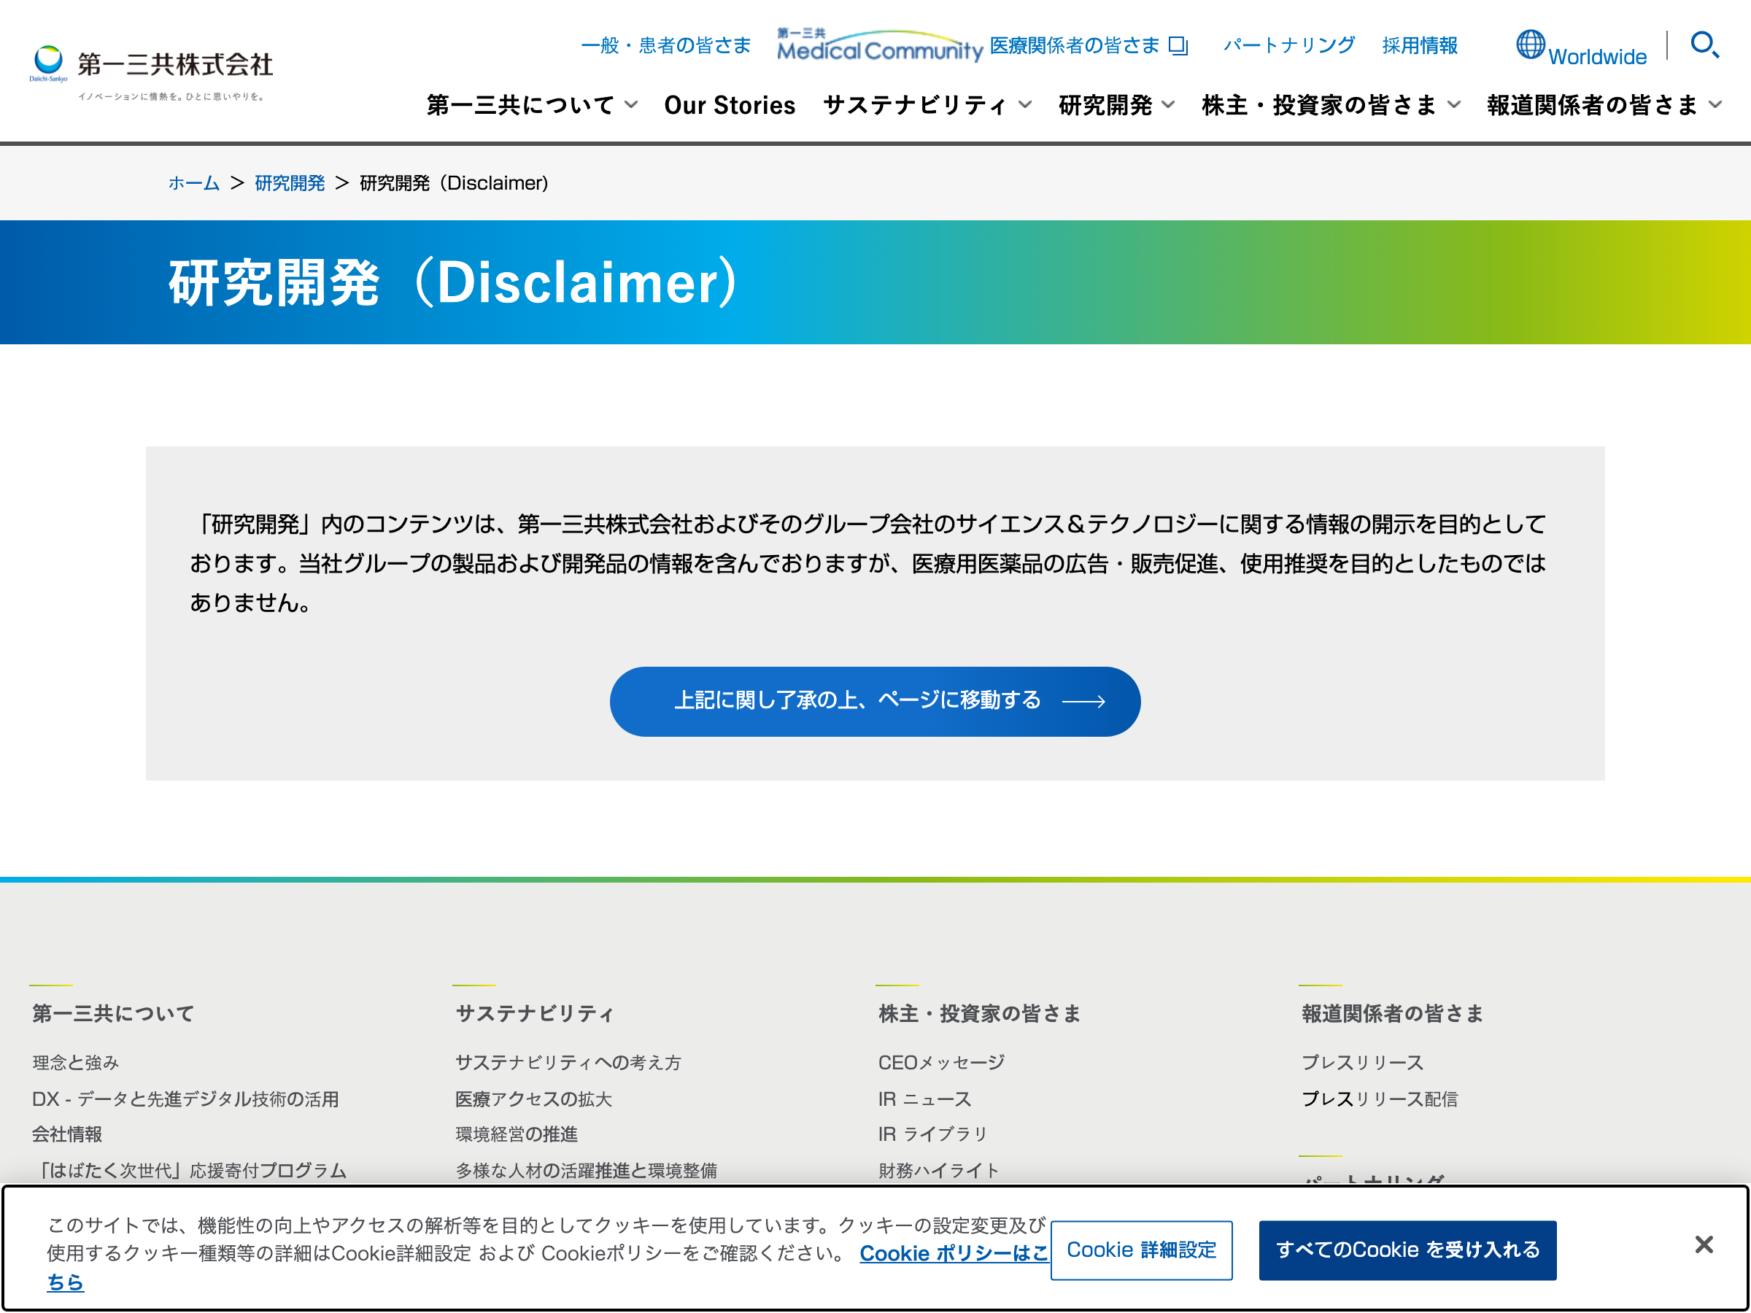The width and height of the screenshot is (1751, 1313).
Task: Open 研究開発 in main navigation
Action: [x=1105, y=104]
